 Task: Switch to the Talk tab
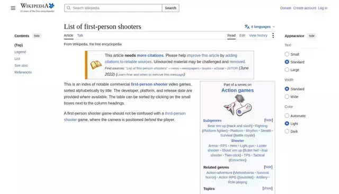80,36
